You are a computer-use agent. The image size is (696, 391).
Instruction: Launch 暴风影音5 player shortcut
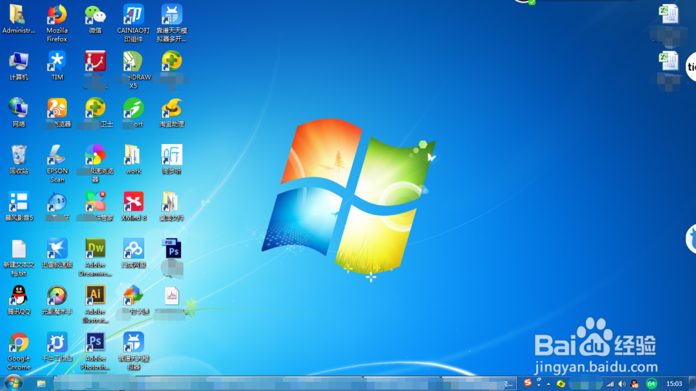click(x=19, y=207)
